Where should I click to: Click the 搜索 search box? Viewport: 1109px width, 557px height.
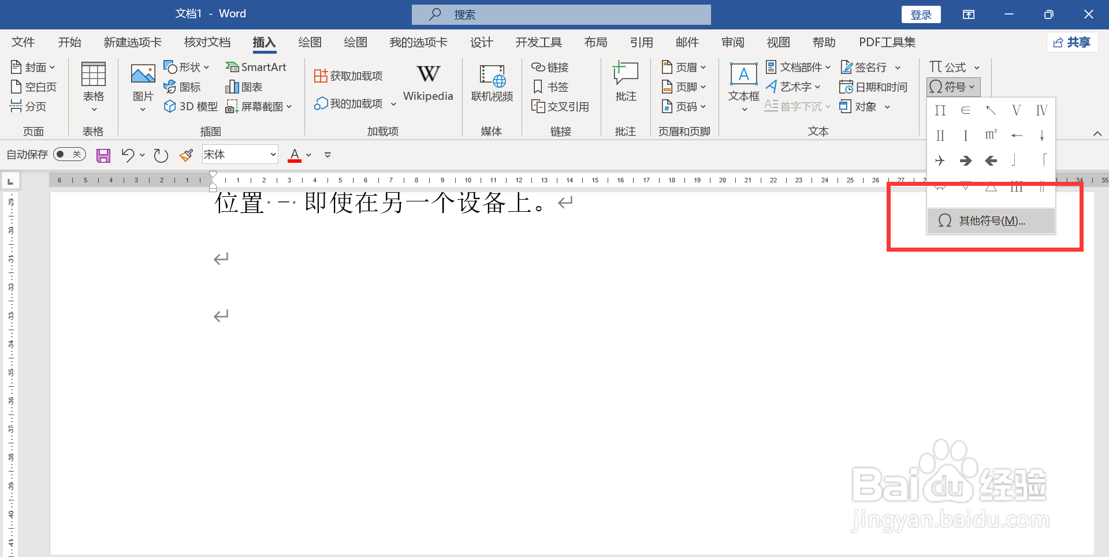561,14
